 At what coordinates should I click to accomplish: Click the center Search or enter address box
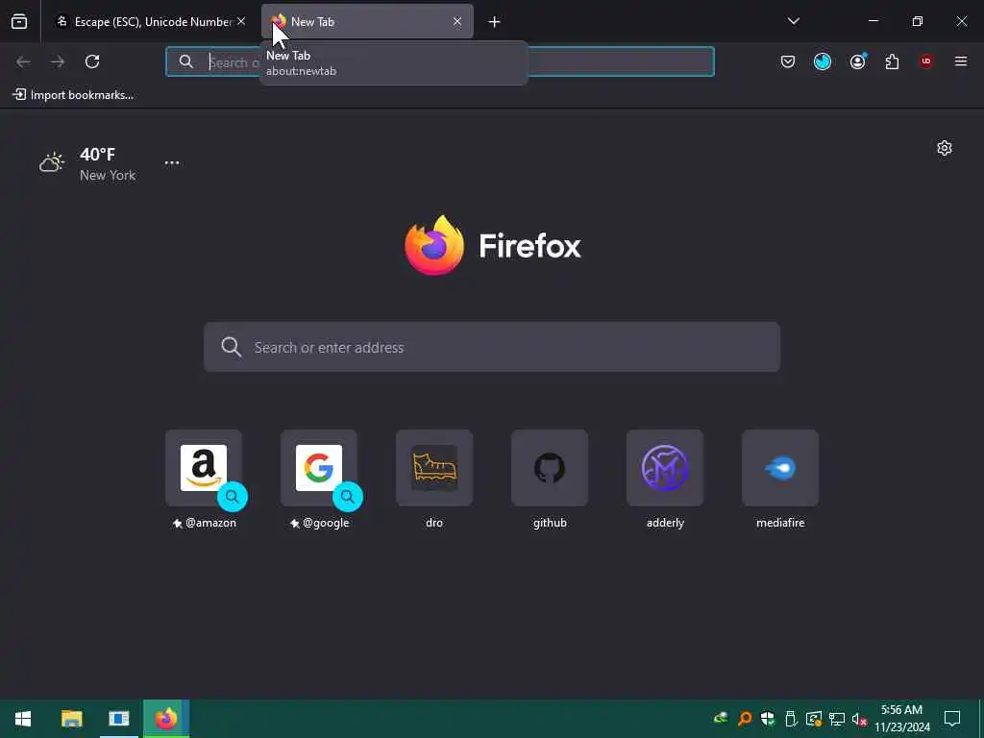[x=492, y=347]
